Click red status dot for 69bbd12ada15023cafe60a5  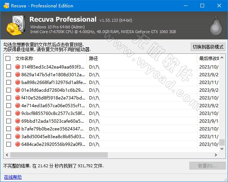click(17, 121)
